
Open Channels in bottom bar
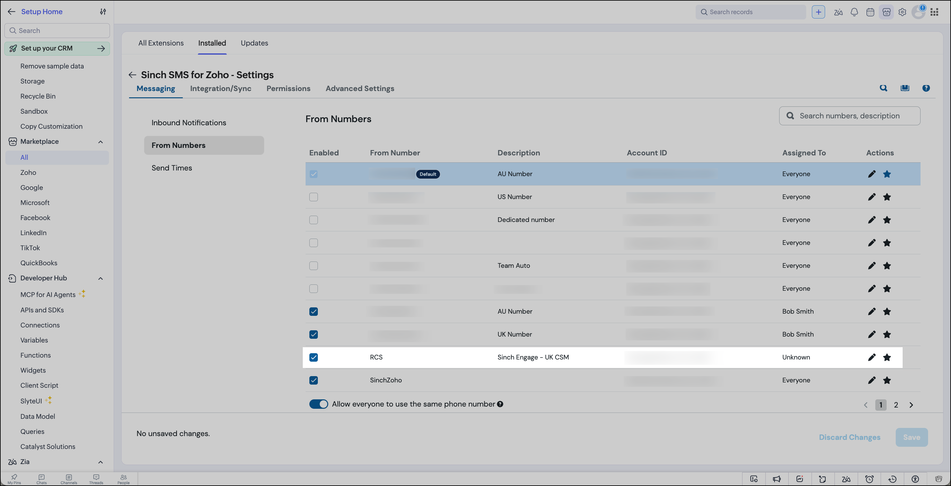(x=69, y=479)
